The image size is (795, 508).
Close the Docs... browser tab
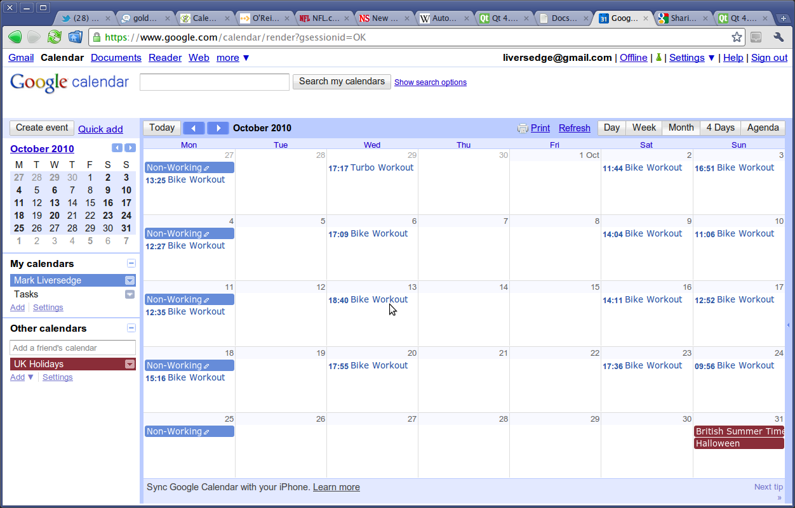(x=585, y=18)
